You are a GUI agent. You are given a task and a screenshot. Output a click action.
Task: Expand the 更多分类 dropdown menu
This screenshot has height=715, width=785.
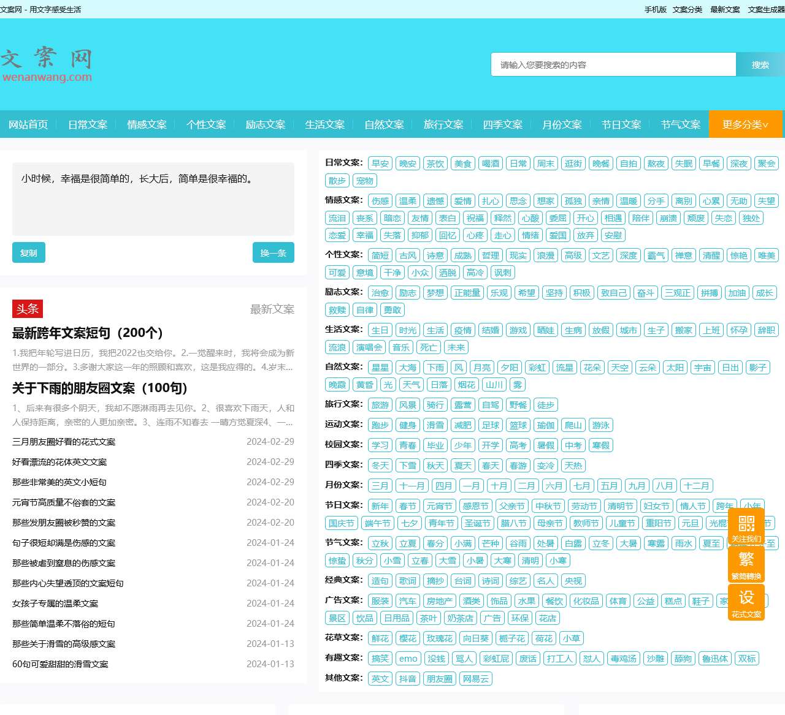coord(745,124)
